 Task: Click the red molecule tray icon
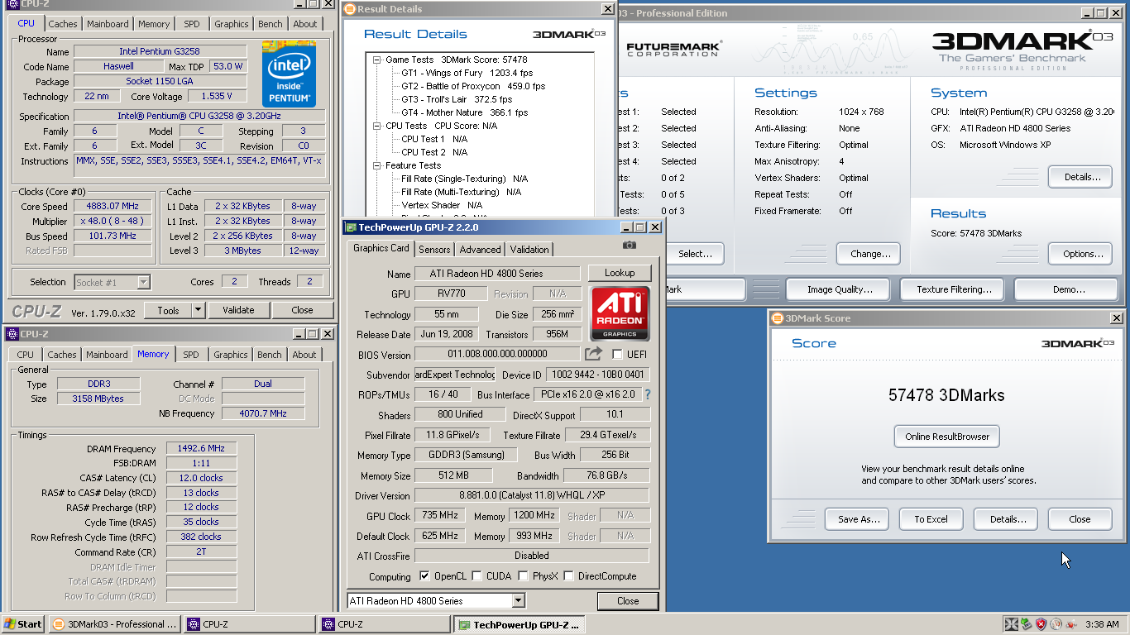pos(1071,624)
